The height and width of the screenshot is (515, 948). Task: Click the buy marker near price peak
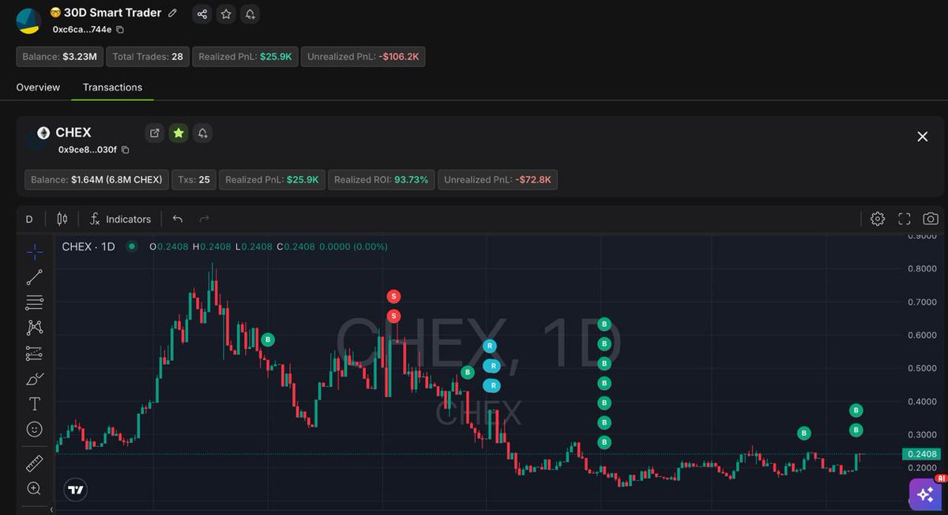(268, 340)
